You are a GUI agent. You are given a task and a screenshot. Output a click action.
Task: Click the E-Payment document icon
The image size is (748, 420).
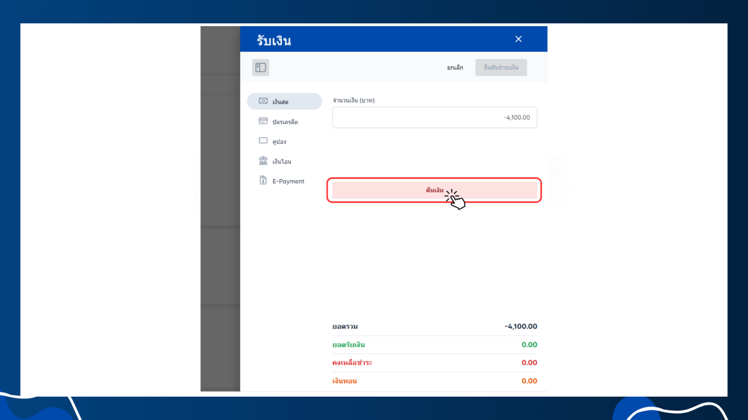click(x=263, y=180)
